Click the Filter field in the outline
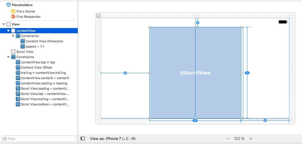 click(x=39, y=139)
